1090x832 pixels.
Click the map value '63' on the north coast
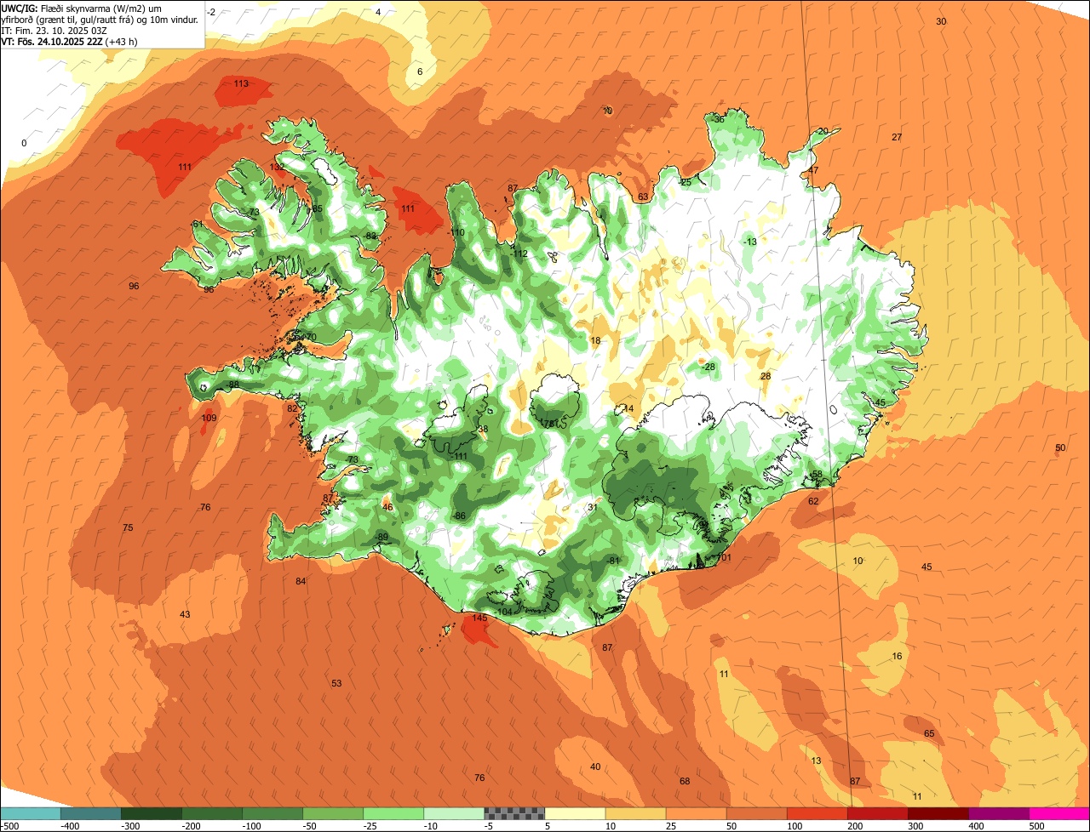coord(643,197)
